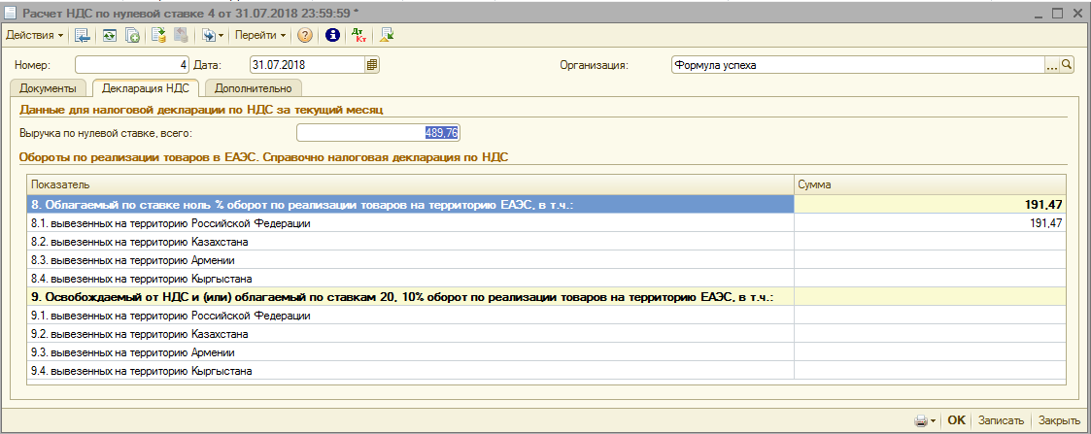1091x434 pixels.
Task: Open the Дт/Кт postings icon
Action: 358,36
